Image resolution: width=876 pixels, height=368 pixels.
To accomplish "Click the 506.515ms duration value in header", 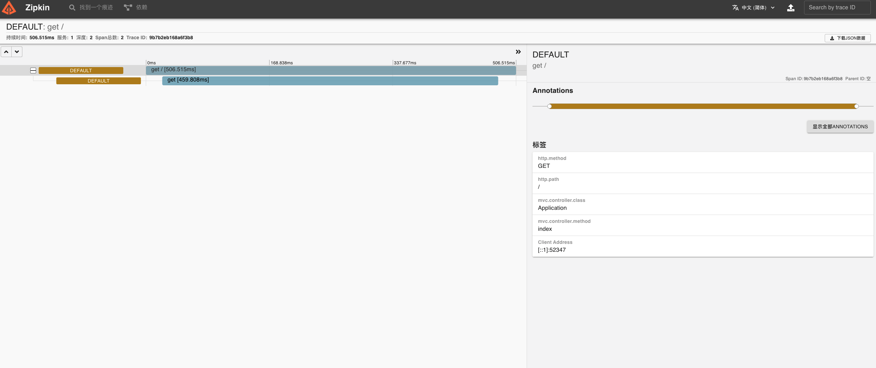I will [42, 38].
